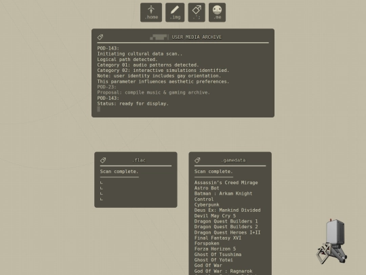This screenshot has height=275, width=366.
Task: Select "Astro Bot" in game list
Action: (207, 188)
